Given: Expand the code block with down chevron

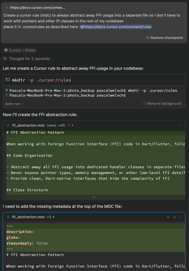Looking at the screenshot, I should click(x=94, y=197).
